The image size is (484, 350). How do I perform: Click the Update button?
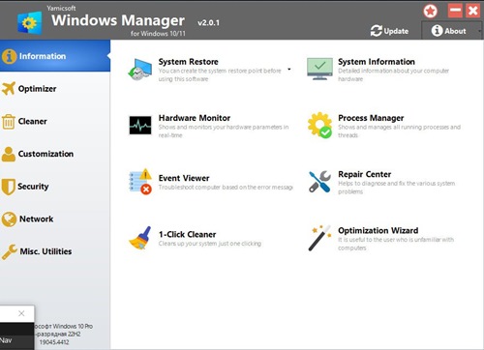point(389,31)
